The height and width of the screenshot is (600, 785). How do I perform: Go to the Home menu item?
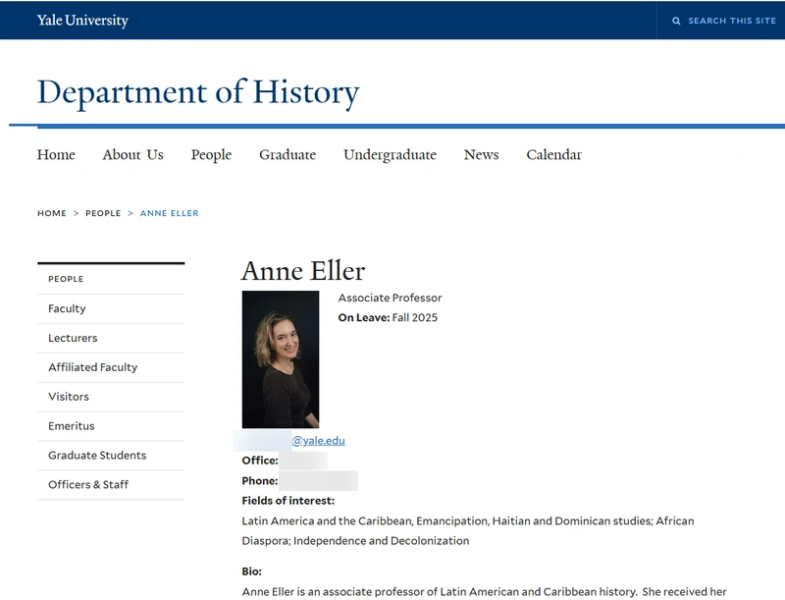point(56,155)
